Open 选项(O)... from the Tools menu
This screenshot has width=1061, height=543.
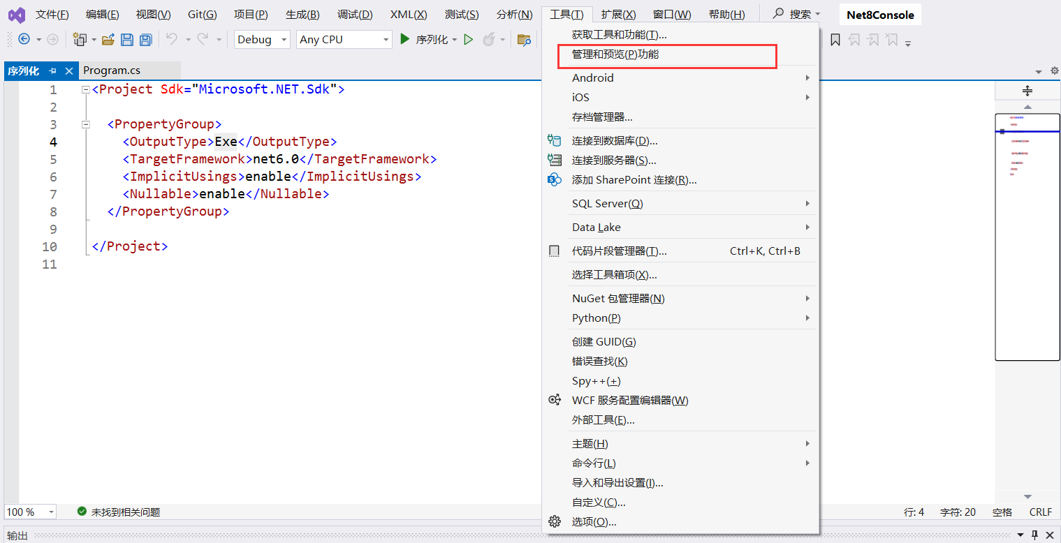point(680,521)
